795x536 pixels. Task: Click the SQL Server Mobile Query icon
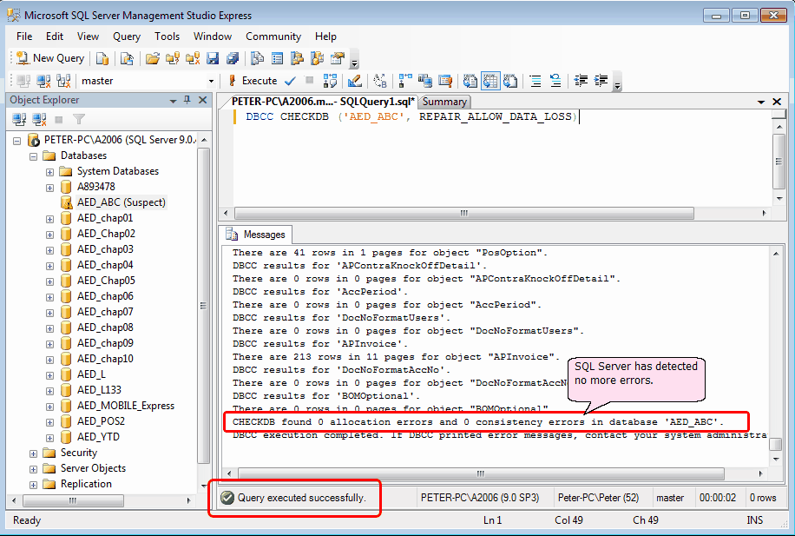tap(127, 58)
